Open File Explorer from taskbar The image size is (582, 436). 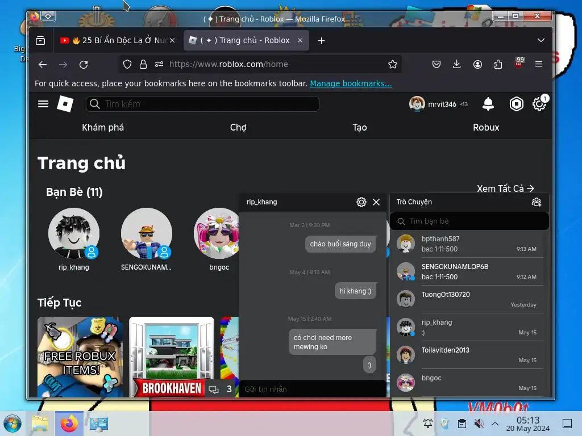[40, 424]
